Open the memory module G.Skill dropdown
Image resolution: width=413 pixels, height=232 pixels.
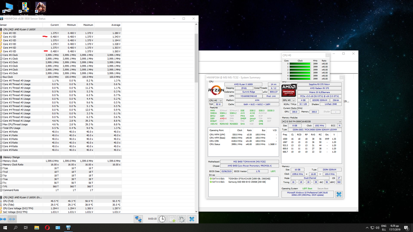click(311, 121)
